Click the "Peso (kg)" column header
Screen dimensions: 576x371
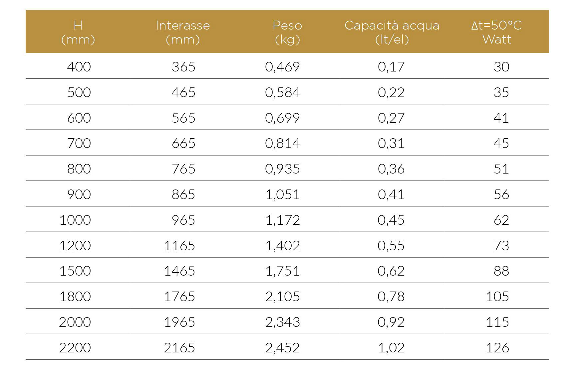(x=287, y=32)
